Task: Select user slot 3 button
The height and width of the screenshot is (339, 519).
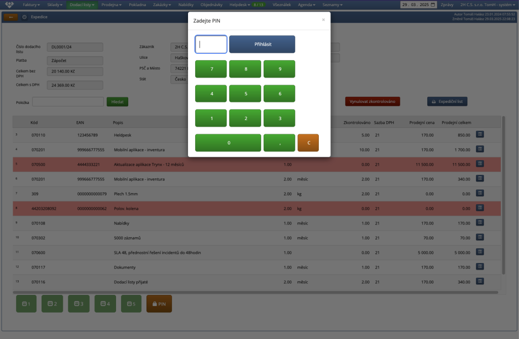Action: pyautogui.click(x=79, y=304)
